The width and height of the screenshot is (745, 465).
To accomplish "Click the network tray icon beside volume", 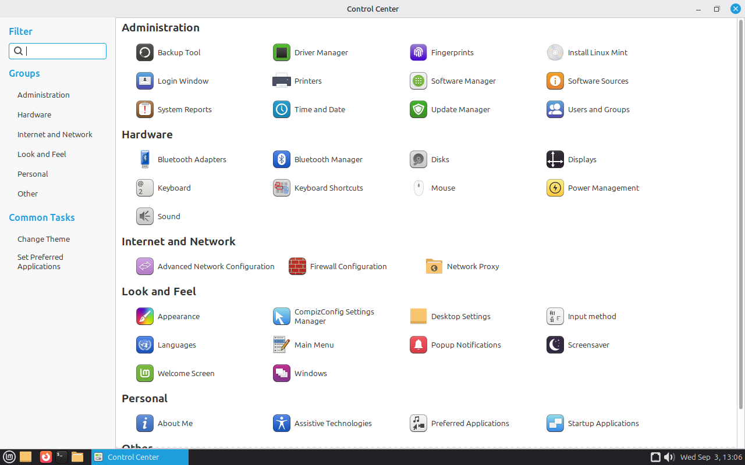I will coord(655,457).
